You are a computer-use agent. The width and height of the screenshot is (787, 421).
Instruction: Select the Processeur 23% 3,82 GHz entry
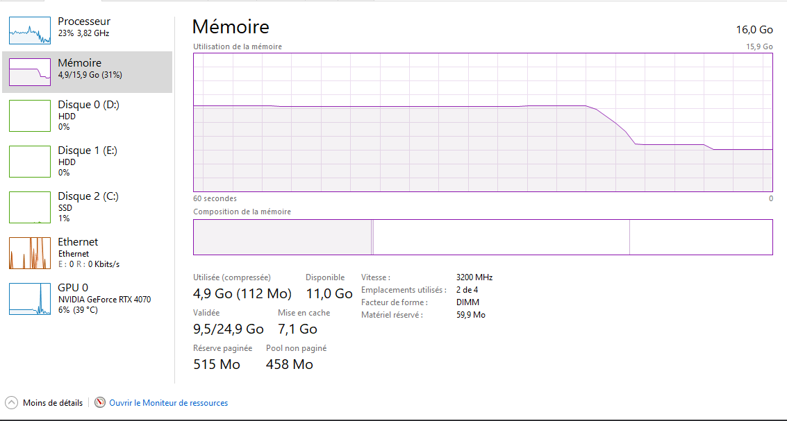tap(88, 28)
